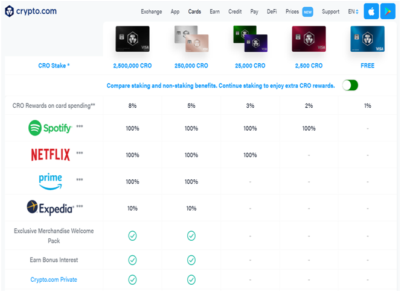Click the crypto.com lion logo

click(9, 11)
